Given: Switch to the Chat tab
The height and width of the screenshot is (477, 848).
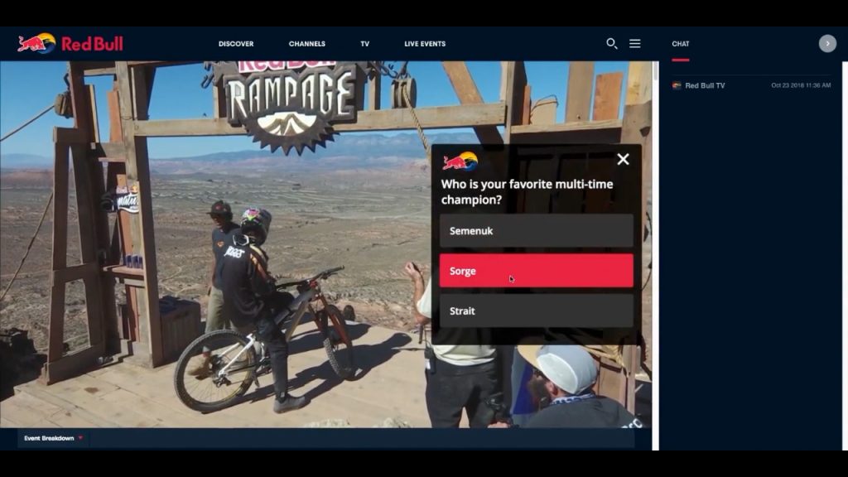Looking at the screenshot, I should pos(681,44).
